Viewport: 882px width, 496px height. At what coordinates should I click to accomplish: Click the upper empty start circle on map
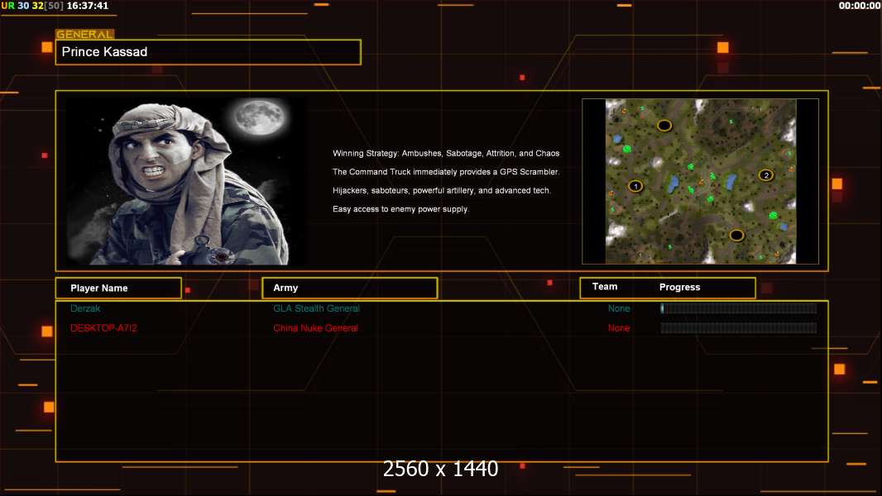pyautogui.click(x=664, y=126)
